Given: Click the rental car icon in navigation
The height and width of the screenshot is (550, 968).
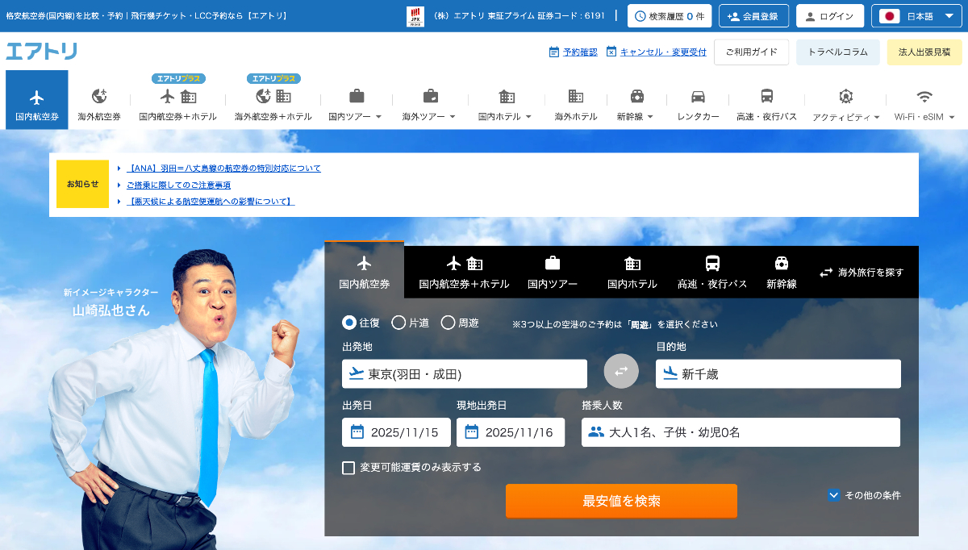Looking at the screenshot, I should pyautogui.click(x=698, y=97).
